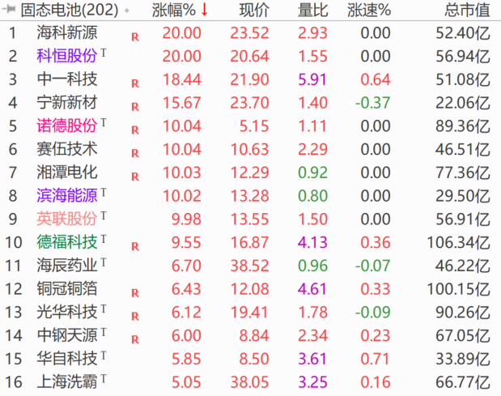501x396 pixels.
Task: Click the T marker beside 滨海能源
Action: tap(104, 192)
